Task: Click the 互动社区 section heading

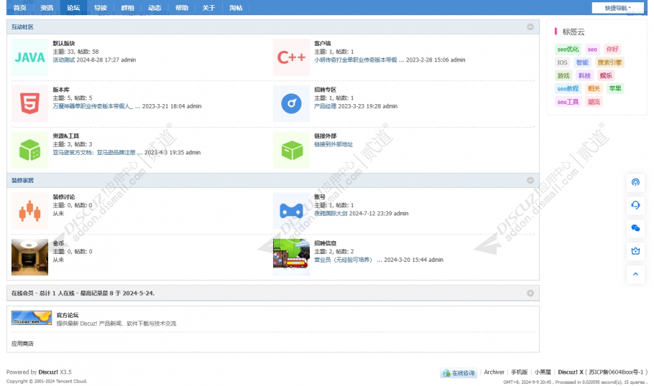Action: pyautogui.click(x=22, y=27)
